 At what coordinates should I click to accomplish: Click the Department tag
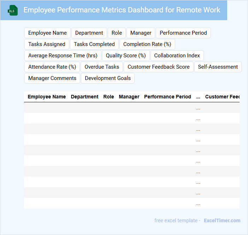click(89, 33)
